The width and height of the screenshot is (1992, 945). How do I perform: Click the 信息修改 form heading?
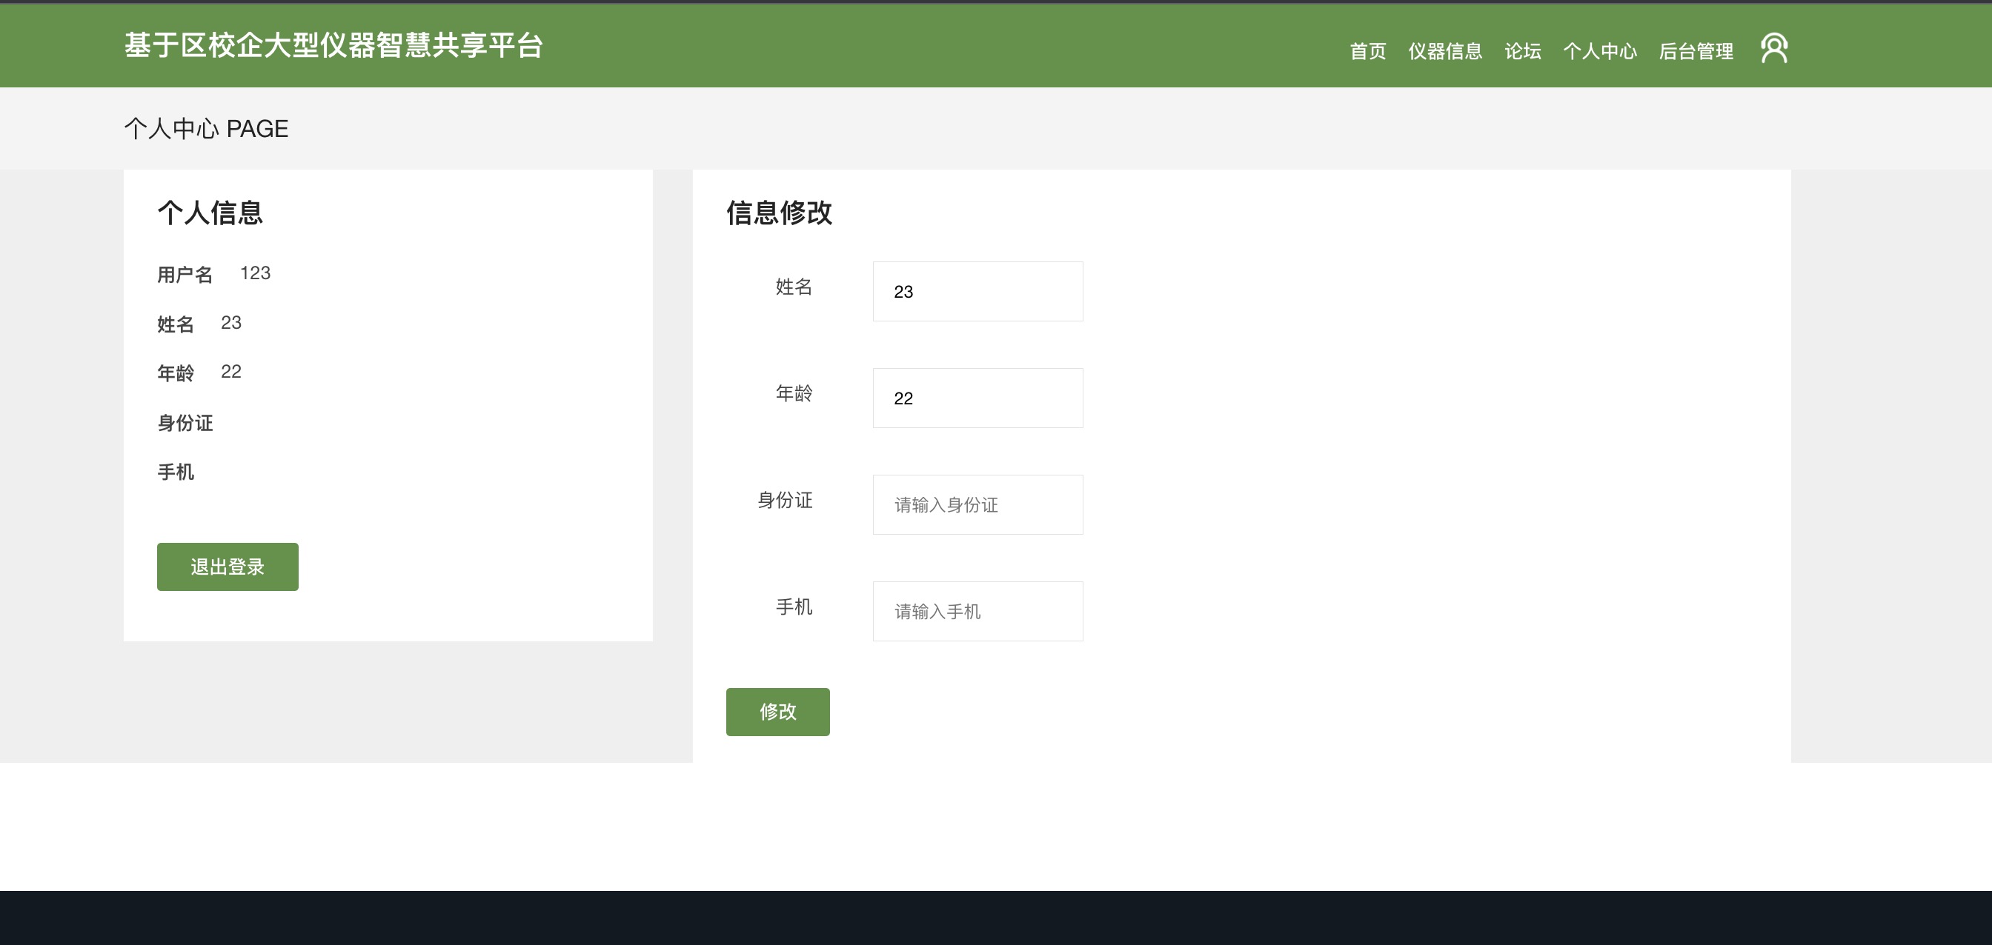pyautogui.click(x=779, y=213)
